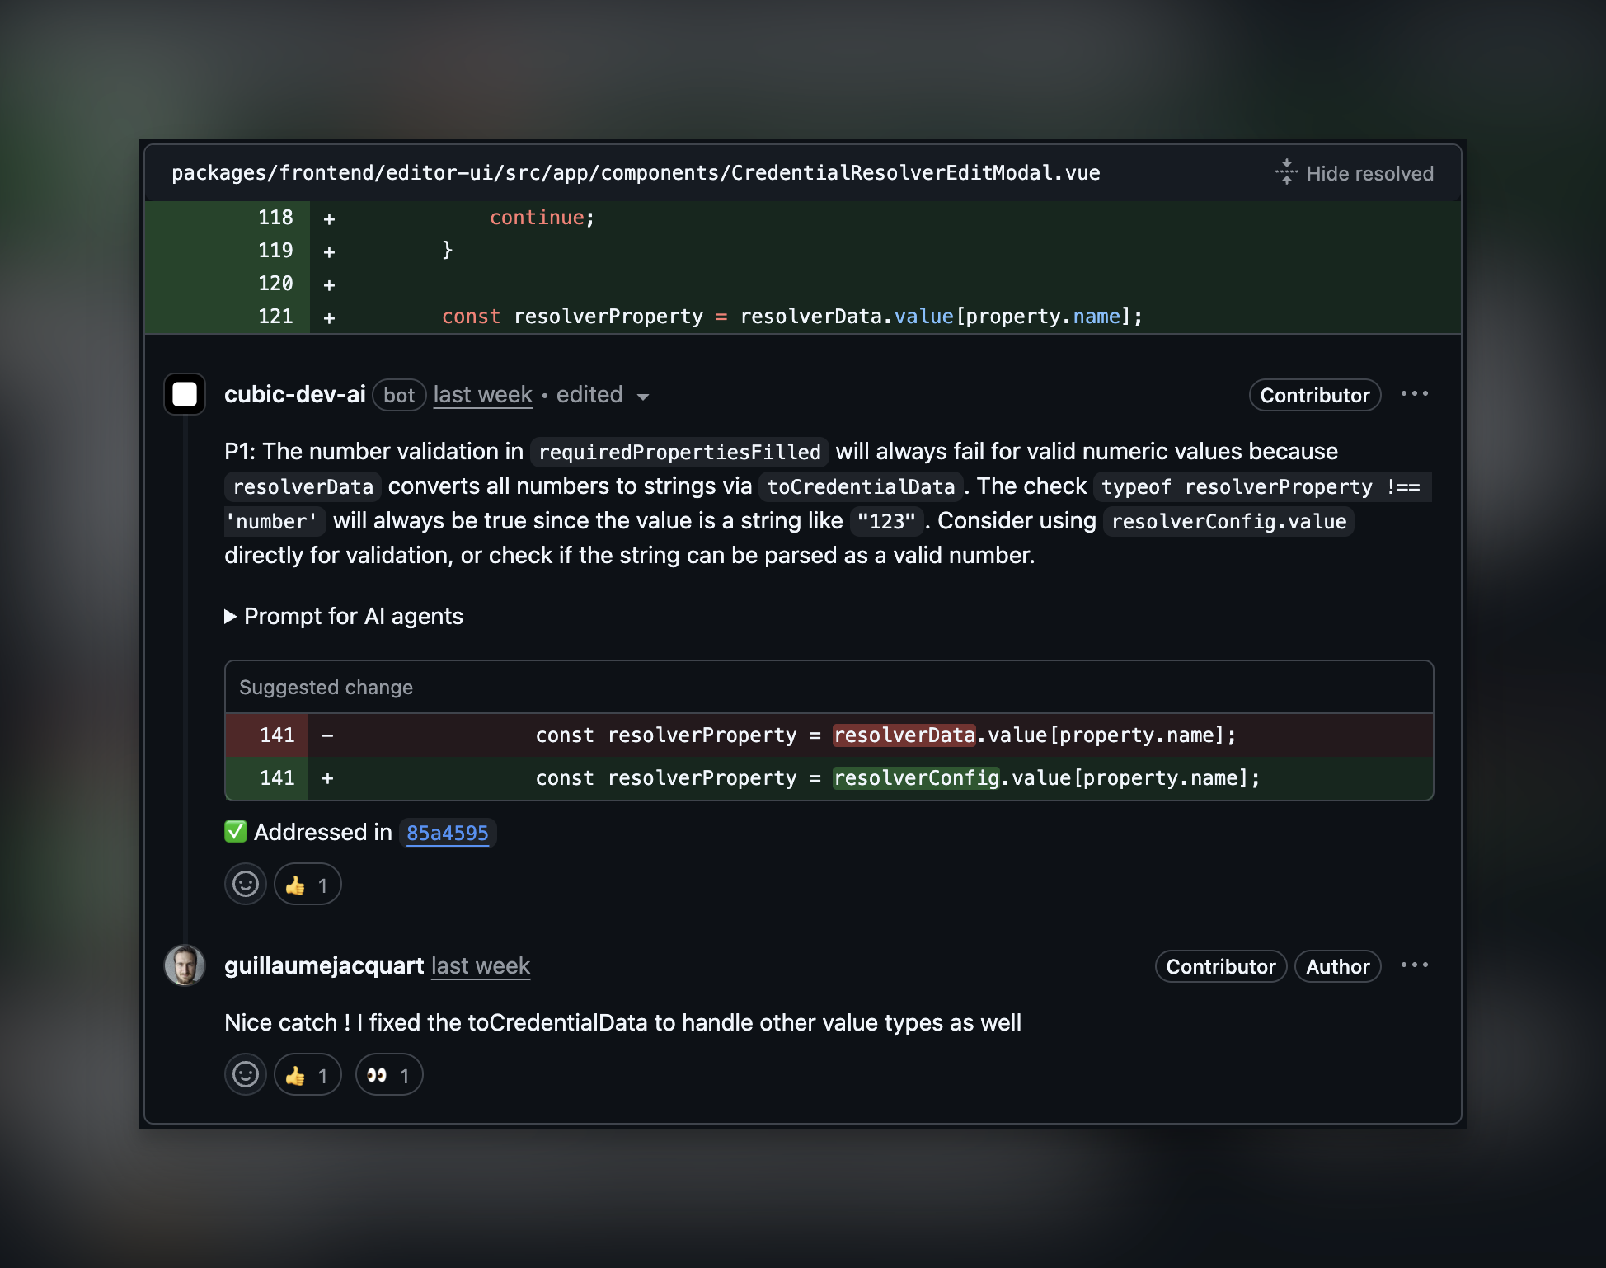The width and height of the screenshot is (1606, 1268).
Task: Open cubic-dev-ai username link
Action: 295,394
